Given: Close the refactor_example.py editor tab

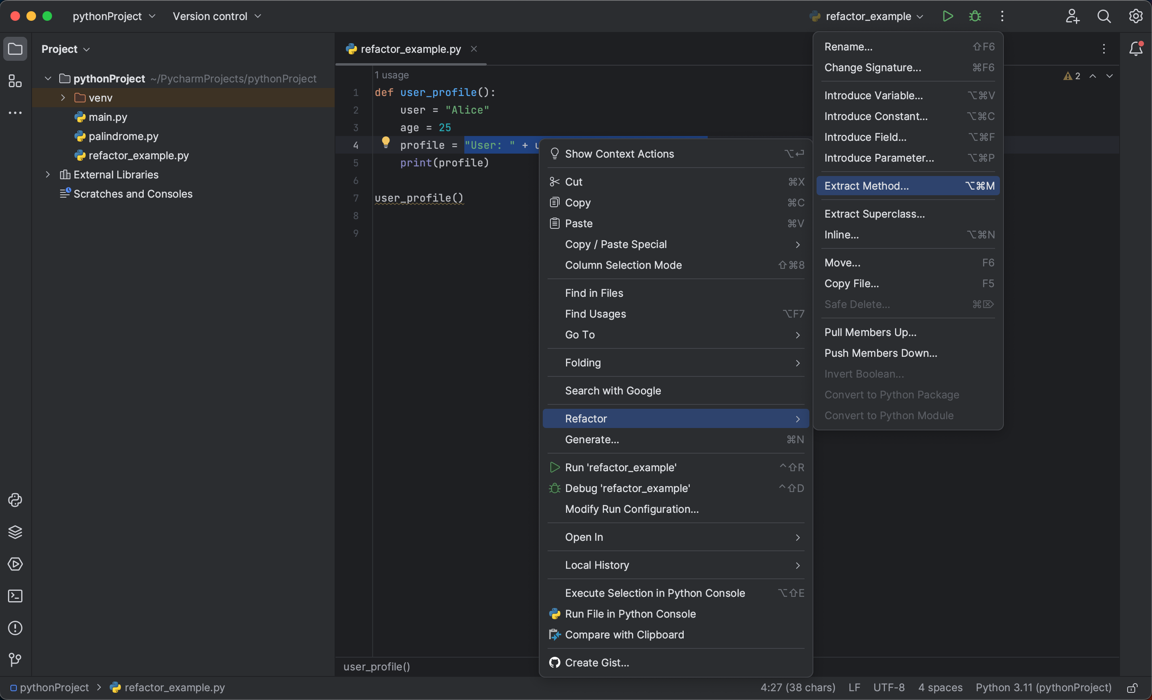Looking at the screenshot, I should [x=474, y=48].
